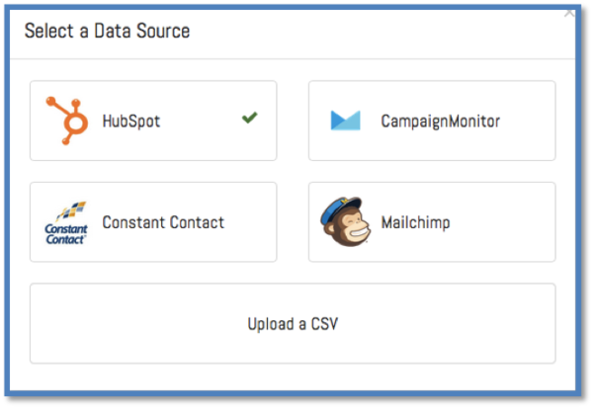The width and height of the screenshot is (593, 408).
Task: Click the Constant Contact logo image
Action: pyautogui.click(x=67, y=222)
